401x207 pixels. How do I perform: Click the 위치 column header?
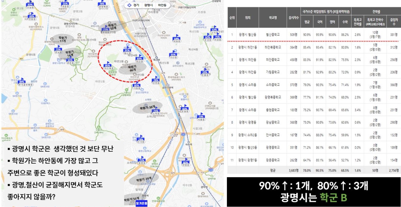tap(248, 18)
